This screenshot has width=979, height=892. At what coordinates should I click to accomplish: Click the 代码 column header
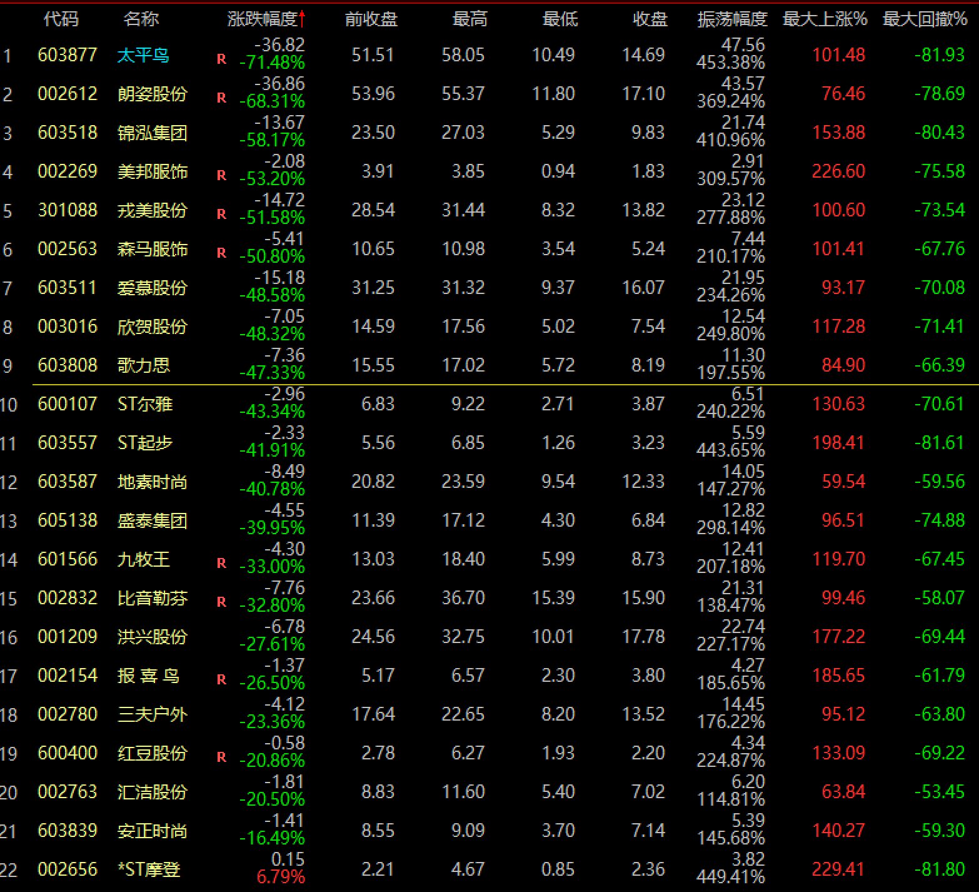[61, 19]
